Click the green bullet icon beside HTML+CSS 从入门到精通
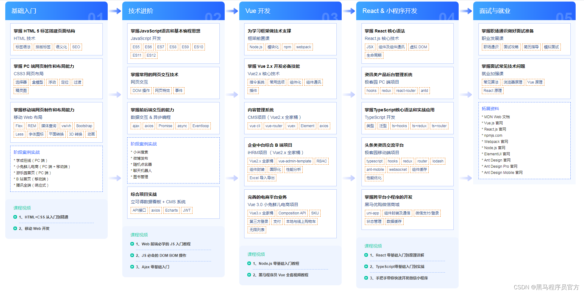 [15, 217]
